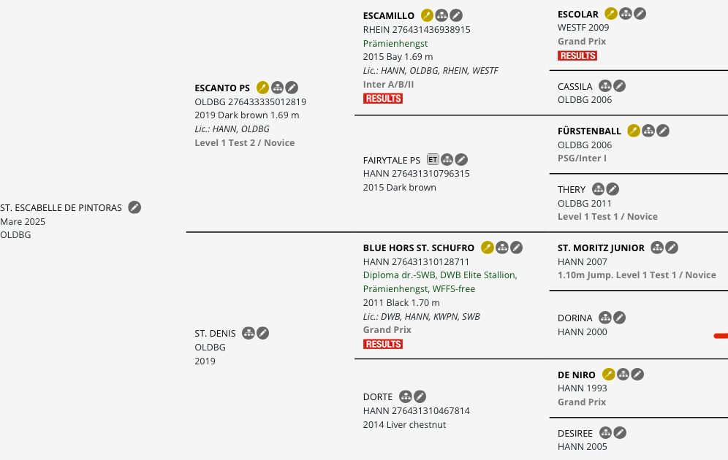This screenshot has width=728, height=460.
Task: Click the De Niro name link
Action: (577, 375)
